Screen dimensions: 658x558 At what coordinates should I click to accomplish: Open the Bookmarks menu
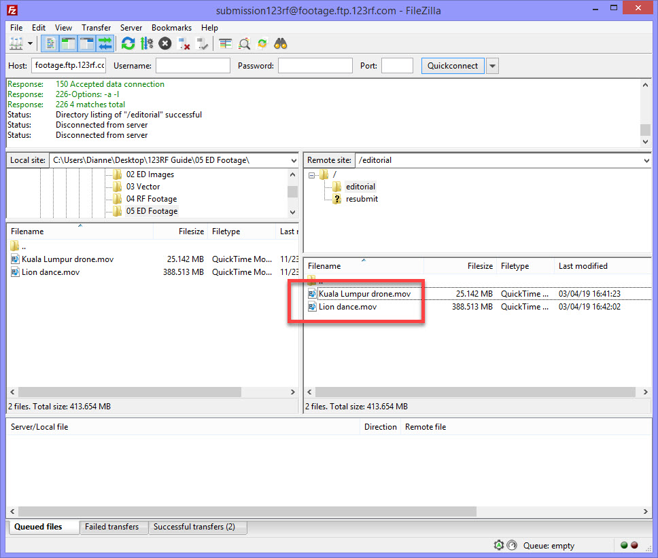click(x=171, y=28)
